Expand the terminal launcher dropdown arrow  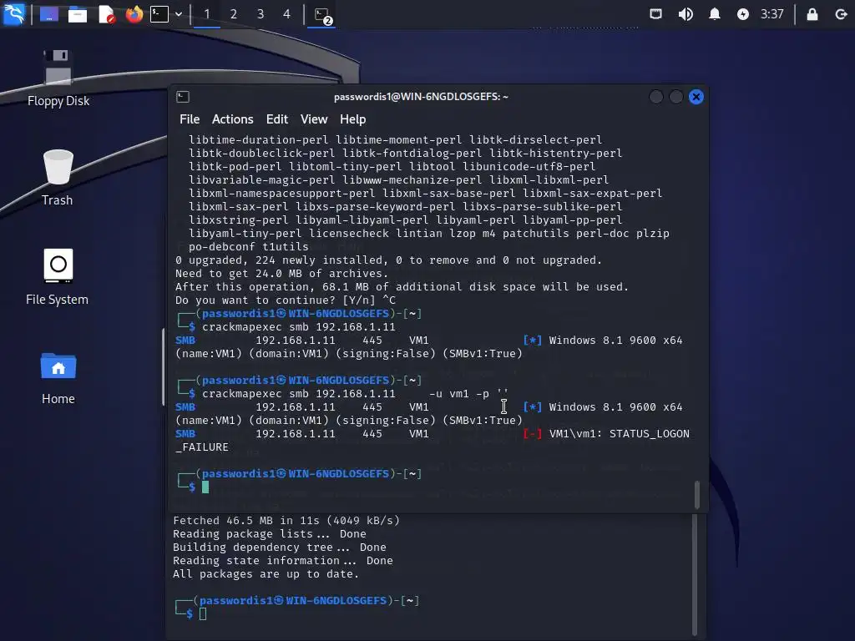[x=179, y=14]
